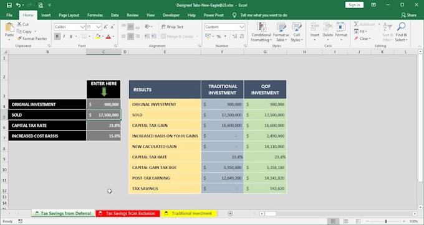Open the Ribbon Display Options icon
Screen dimensions: 424x225
(373, 5)
